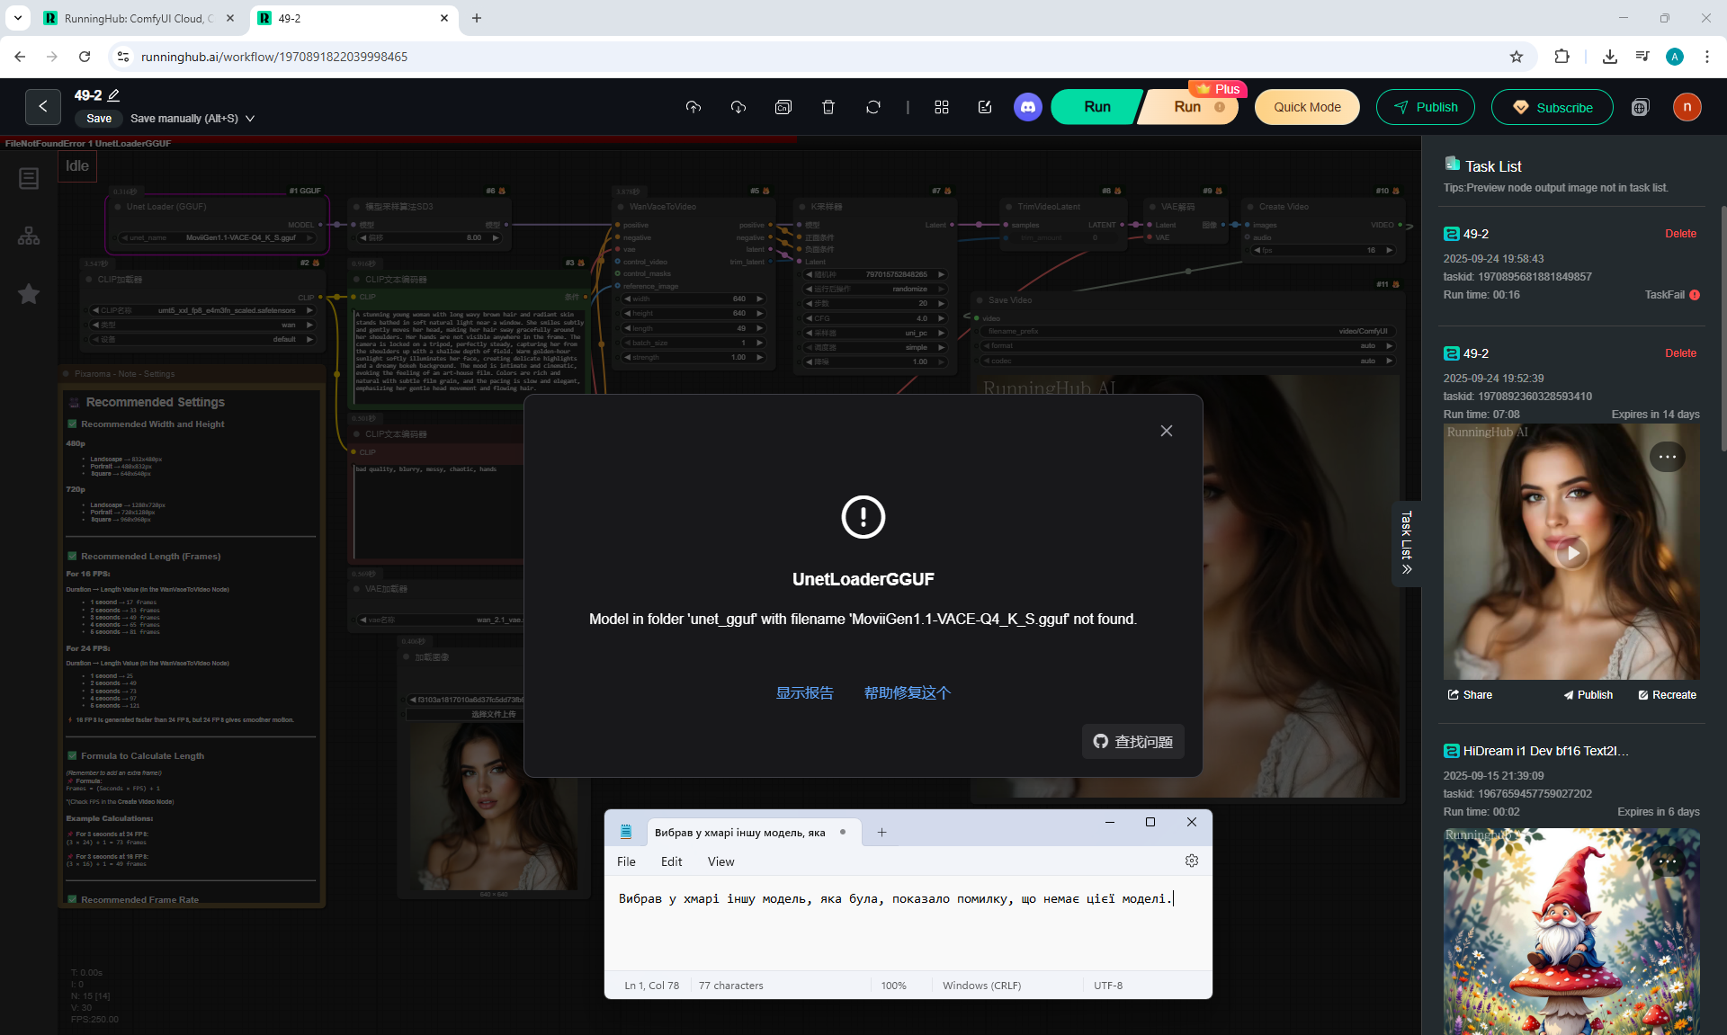Open three-dots menu on portrait video

coord(1667,457)
